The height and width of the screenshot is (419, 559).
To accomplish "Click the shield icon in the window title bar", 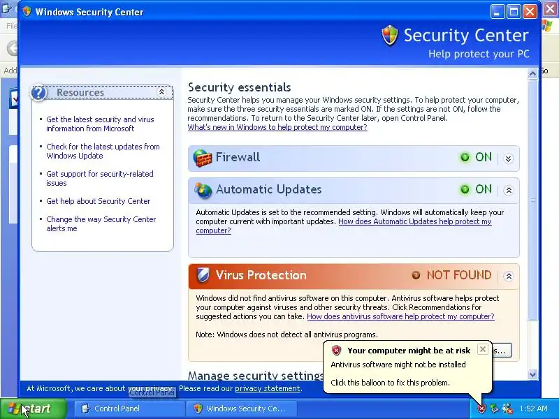I will 27,12.
